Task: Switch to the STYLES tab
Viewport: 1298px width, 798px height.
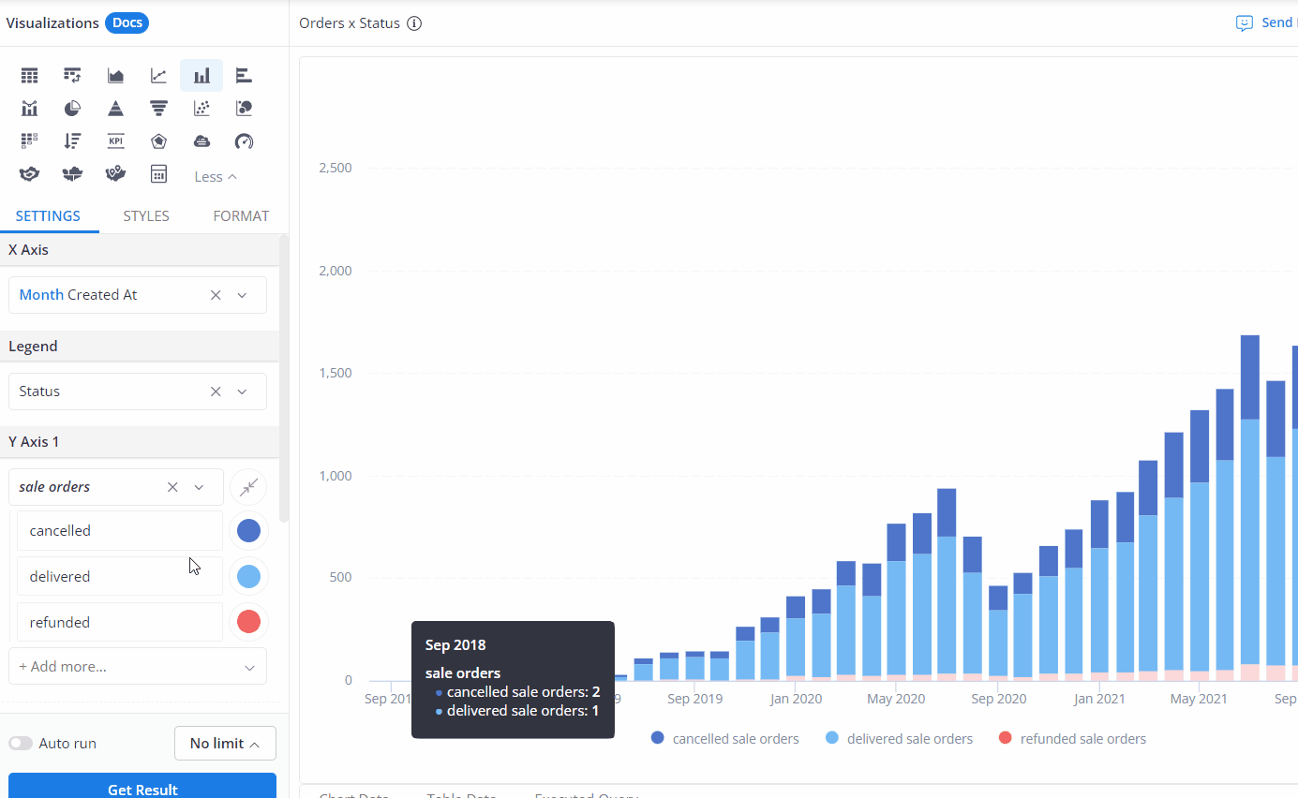Action: pyautogui.click(x=146, y=216)
